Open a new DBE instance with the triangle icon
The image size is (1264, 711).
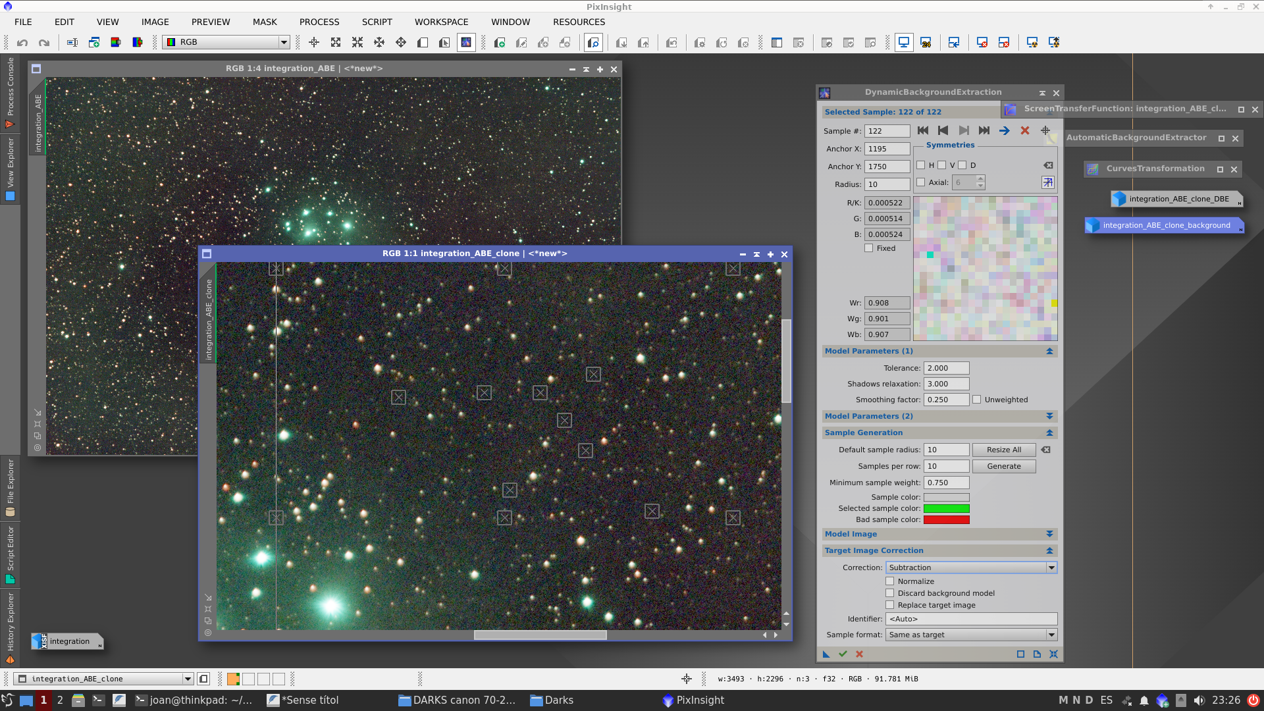click(x=826, y=654)
